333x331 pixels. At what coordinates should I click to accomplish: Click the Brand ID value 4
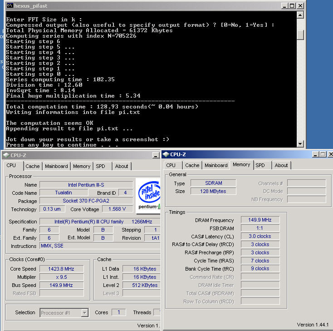click(126, 193)
